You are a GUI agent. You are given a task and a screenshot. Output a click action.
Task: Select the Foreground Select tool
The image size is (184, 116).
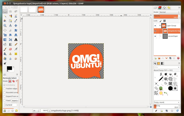tap(5, 21)
